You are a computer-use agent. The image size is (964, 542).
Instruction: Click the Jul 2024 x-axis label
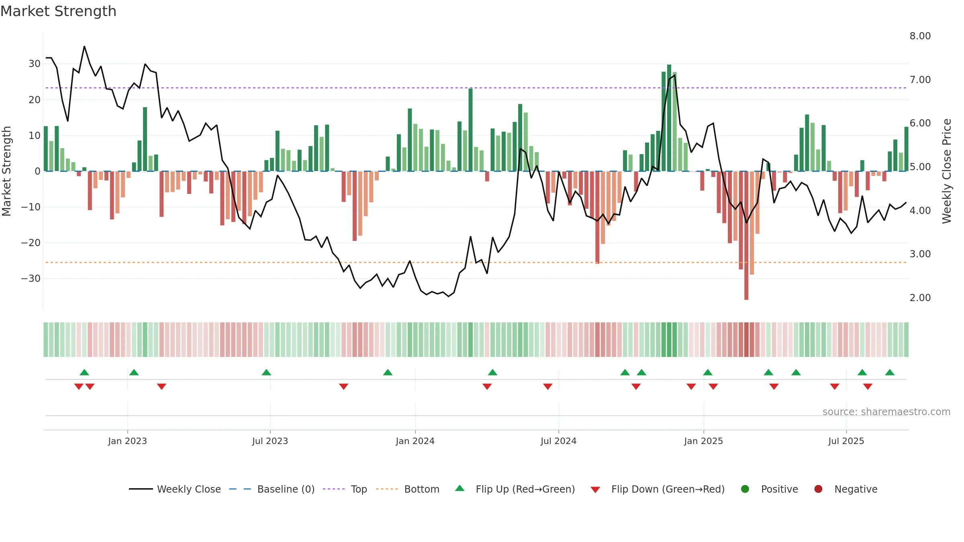click(559, 441)
